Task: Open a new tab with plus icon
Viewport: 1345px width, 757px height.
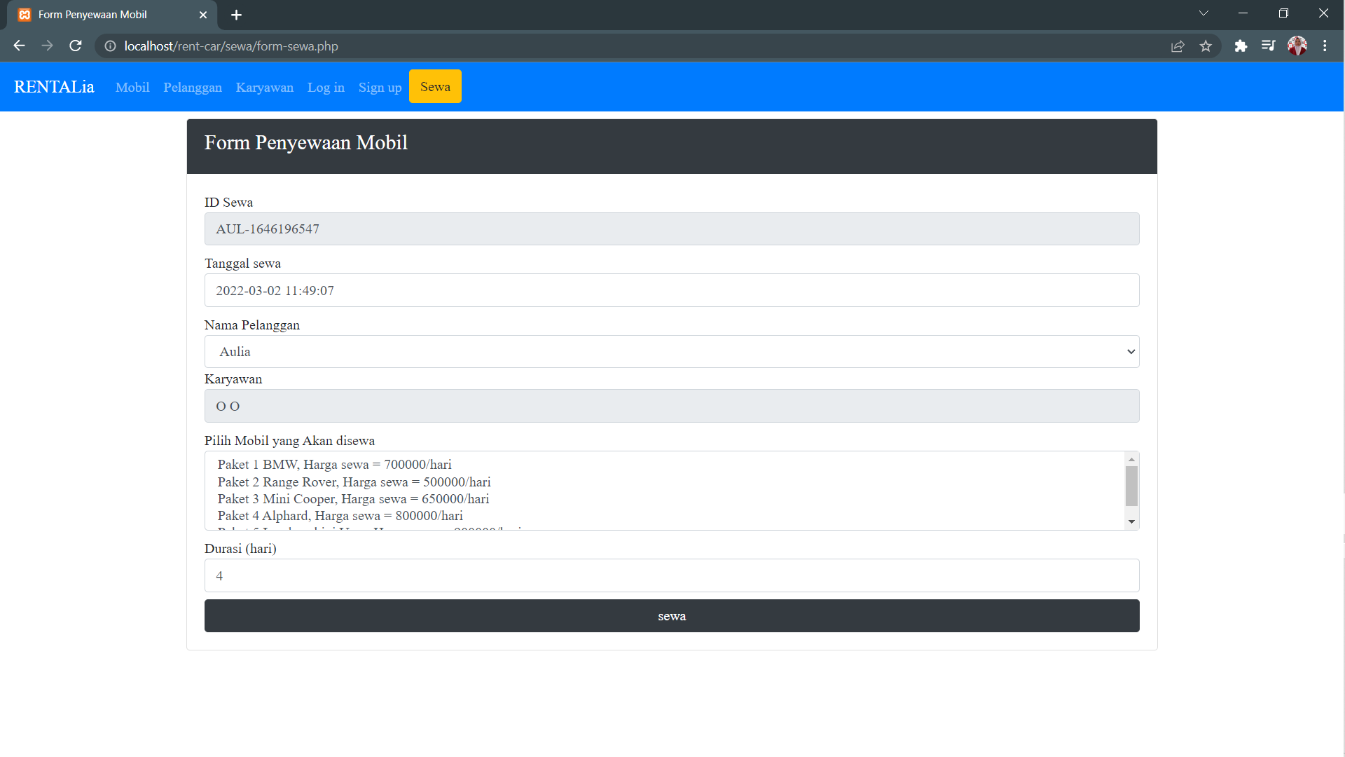Action: pos(236,15)
